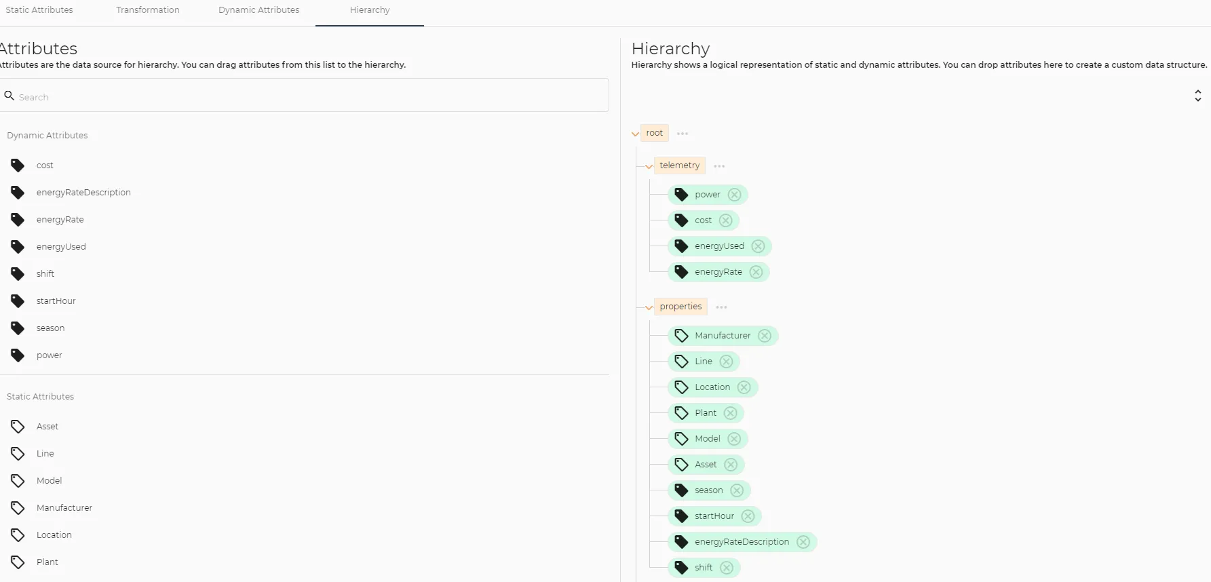The height and width of the screenshot is (582, 1211).
Task: Select the properties hierarchy node
Action: 680,307
